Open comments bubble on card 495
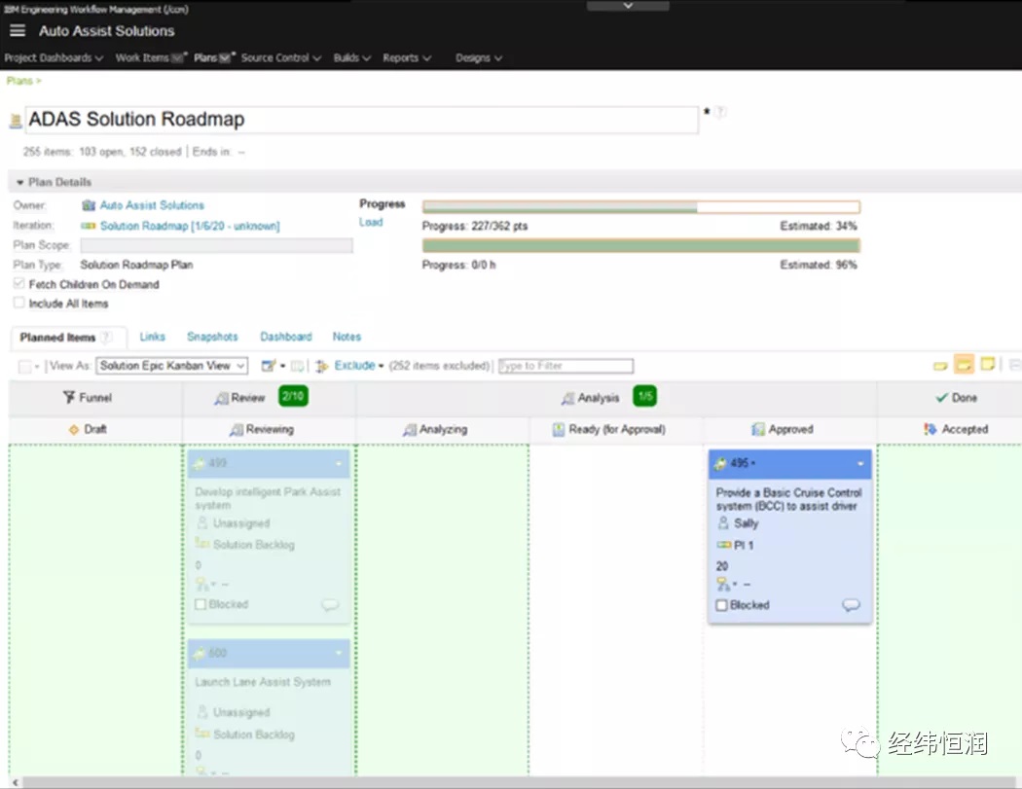Screen dimensions: 1022x789 tap(851, 604)
